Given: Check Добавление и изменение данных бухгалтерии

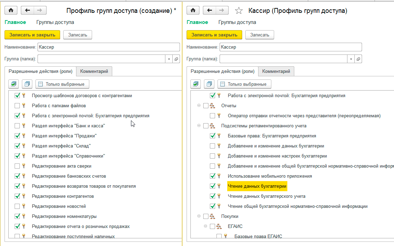Looking at the screenshot, I should tap(212, 146).
